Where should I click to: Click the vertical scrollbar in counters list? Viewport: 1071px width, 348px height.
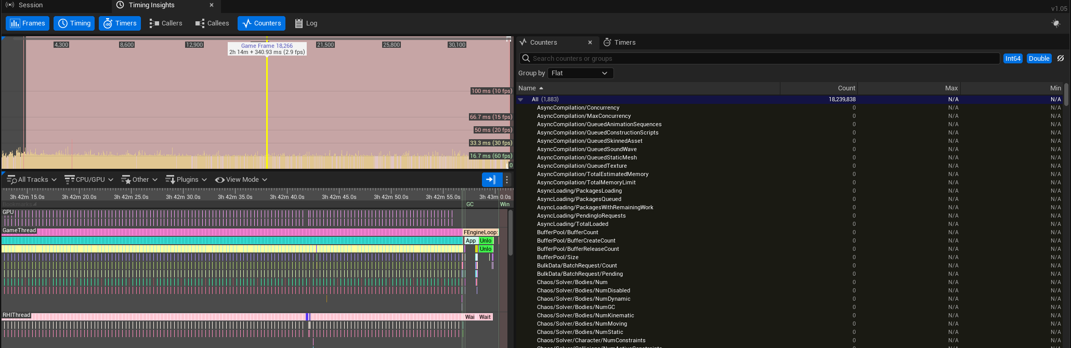pos(1066,95)
